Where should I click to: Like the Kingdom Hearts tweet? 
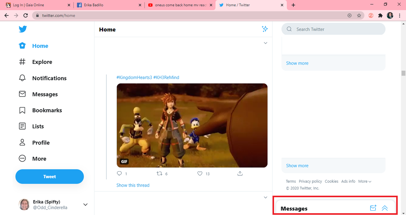pyautogui.click(x=200, y=173)
